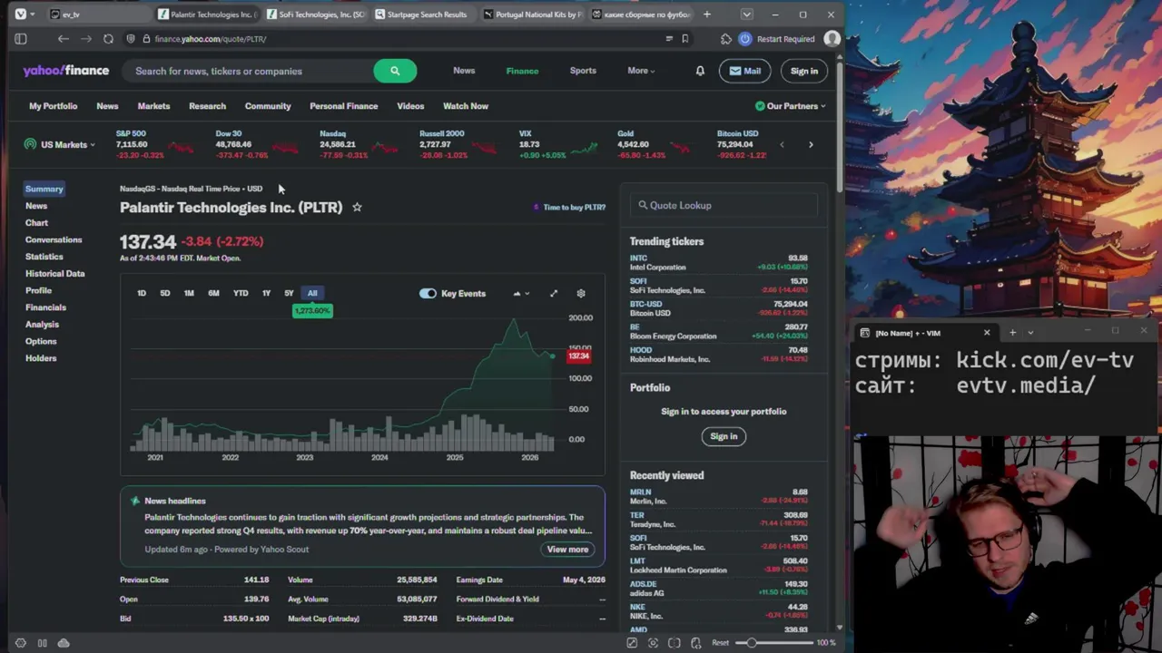Show next market tickers arrow
This screenshot has height=653, width=1162.
(811, 144)
